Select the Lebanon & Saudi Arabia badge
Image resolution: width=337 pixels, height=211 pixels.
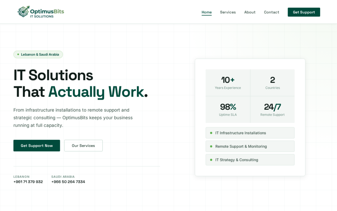coord(38,54)
